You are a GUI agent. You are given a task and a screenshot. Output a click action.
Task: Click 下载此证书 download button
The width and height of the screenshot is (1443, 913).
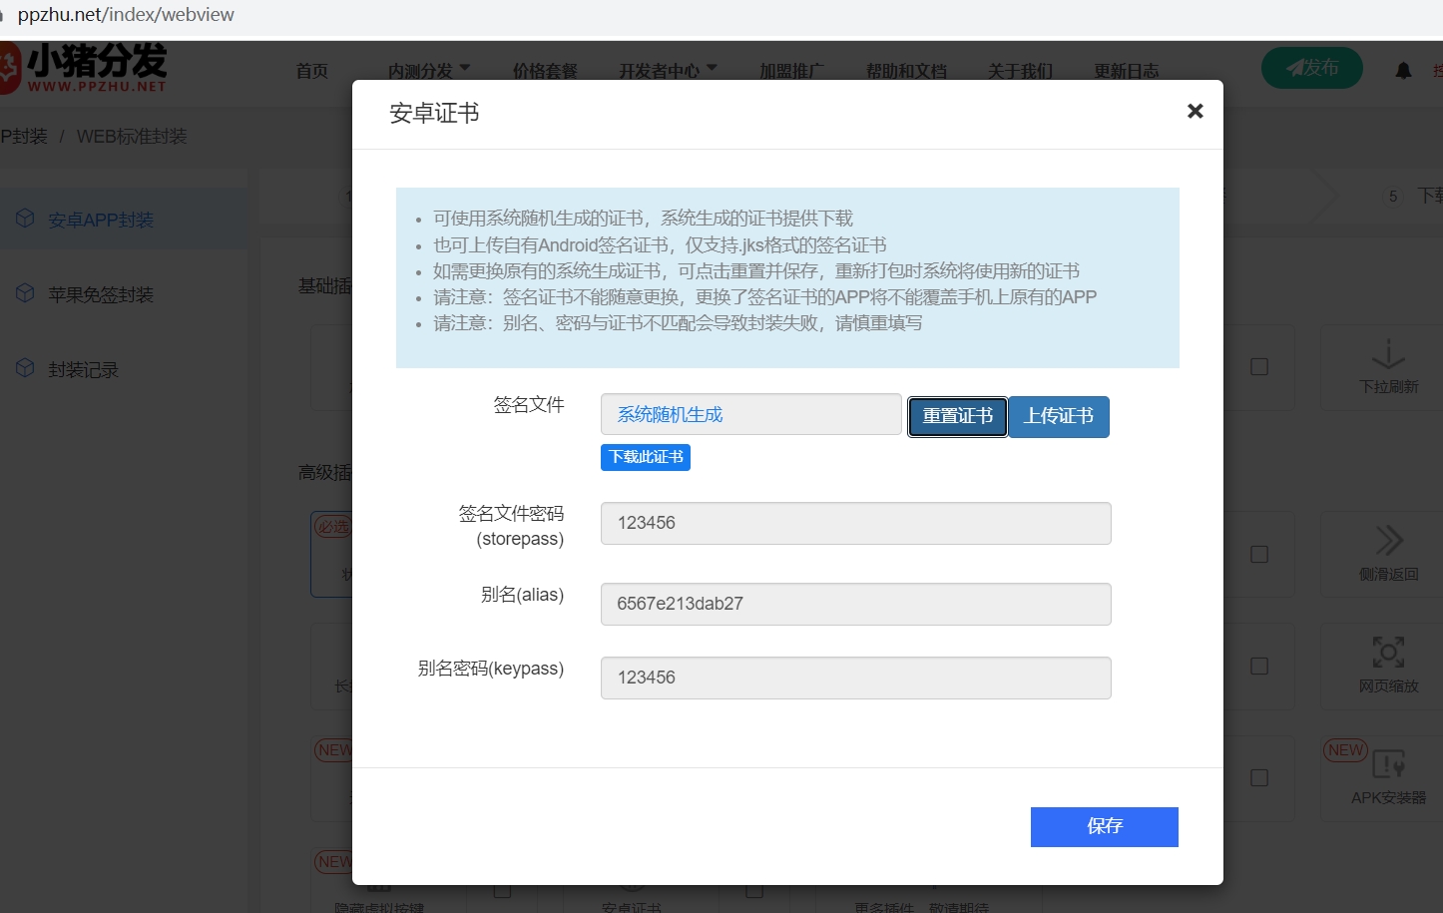click(x=646, y=457)
